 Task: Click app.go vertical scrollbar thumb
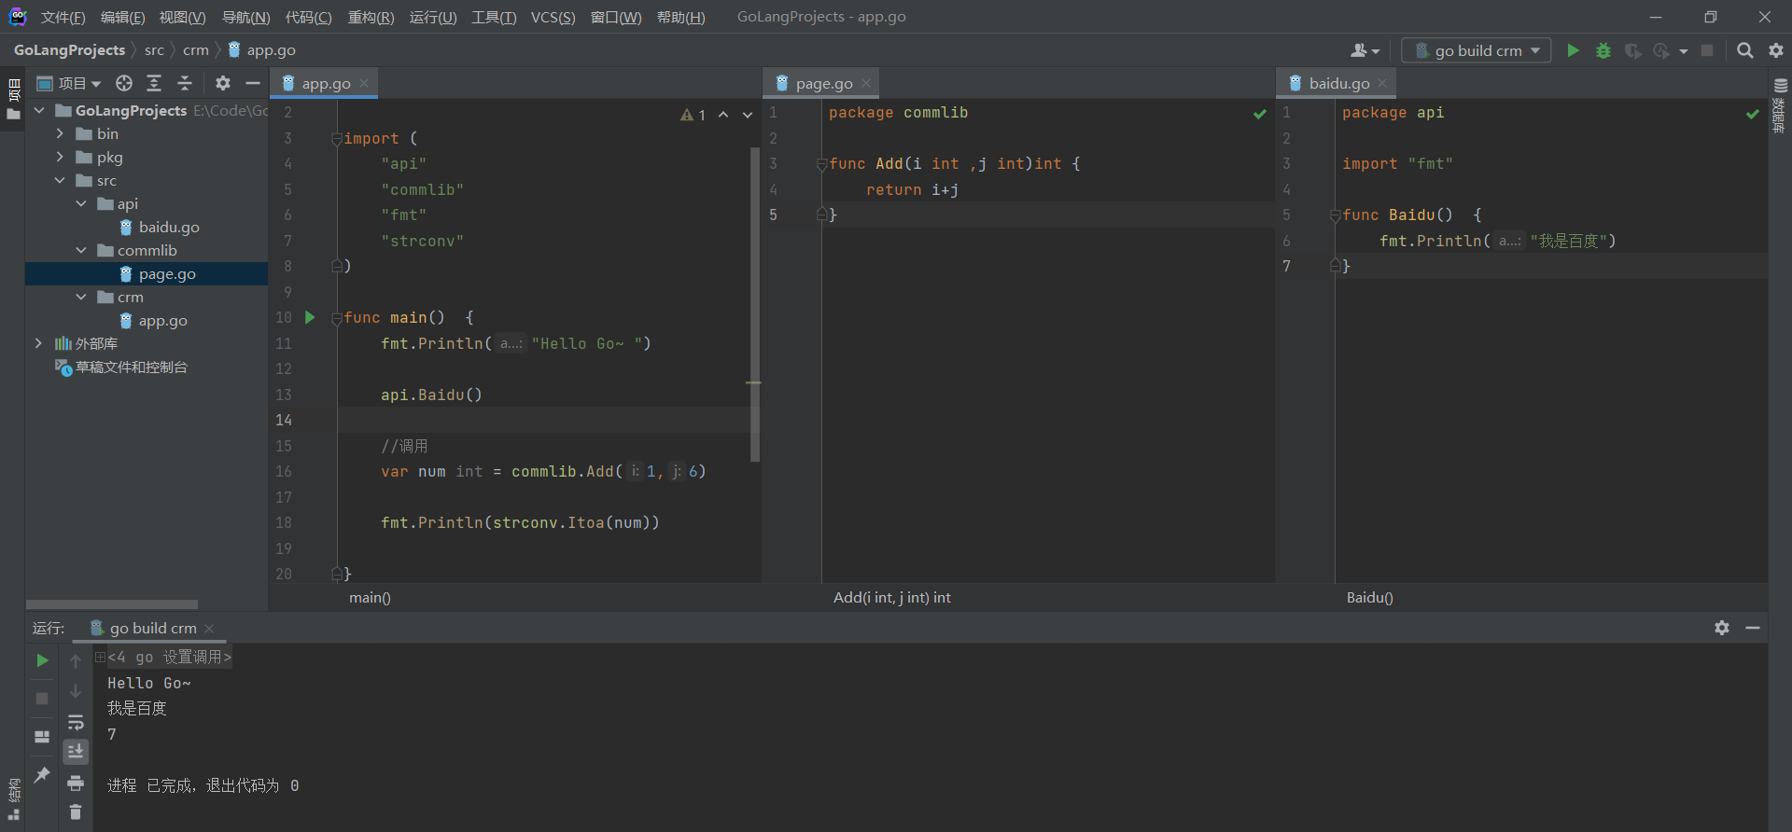pos(754,304)
